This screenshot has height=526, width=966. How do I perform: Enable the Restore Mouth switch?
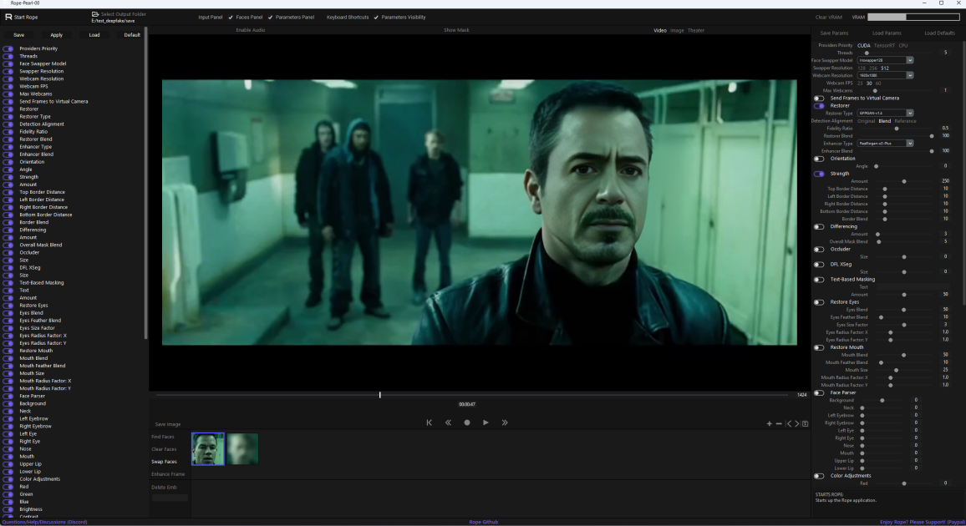pos(819,347)
